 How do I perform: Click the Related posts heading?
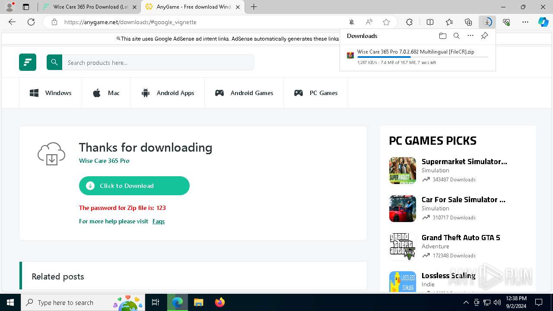click(58, 276)
